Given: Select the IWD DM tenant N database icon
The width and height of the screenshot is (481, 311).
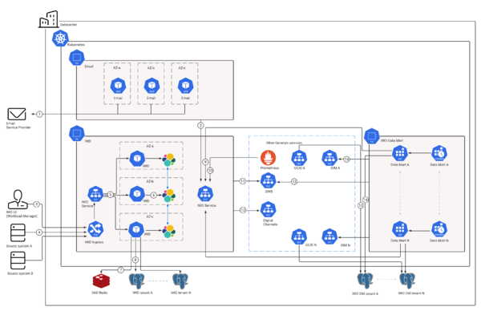Looking at the screenshot, I should (x=407, y=281).
